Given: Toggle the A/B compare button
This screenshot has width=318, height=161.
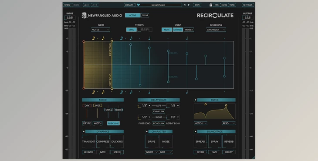Looking at the screenshot, I should click(87, 5).
